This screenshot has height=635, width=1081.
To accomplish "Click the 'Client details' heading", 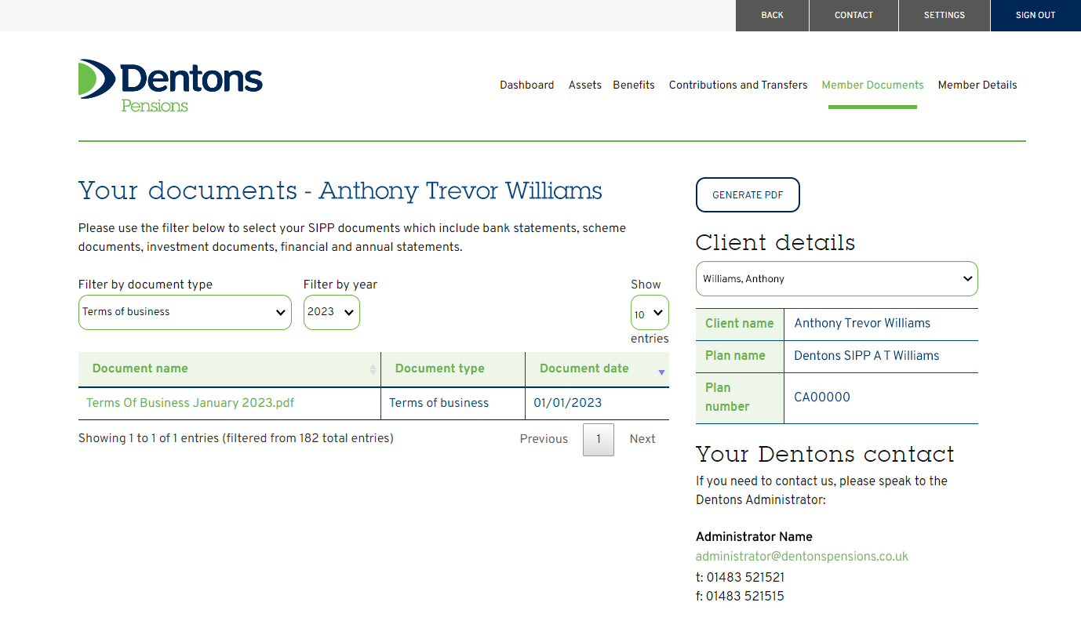I will tap(776, 243).
